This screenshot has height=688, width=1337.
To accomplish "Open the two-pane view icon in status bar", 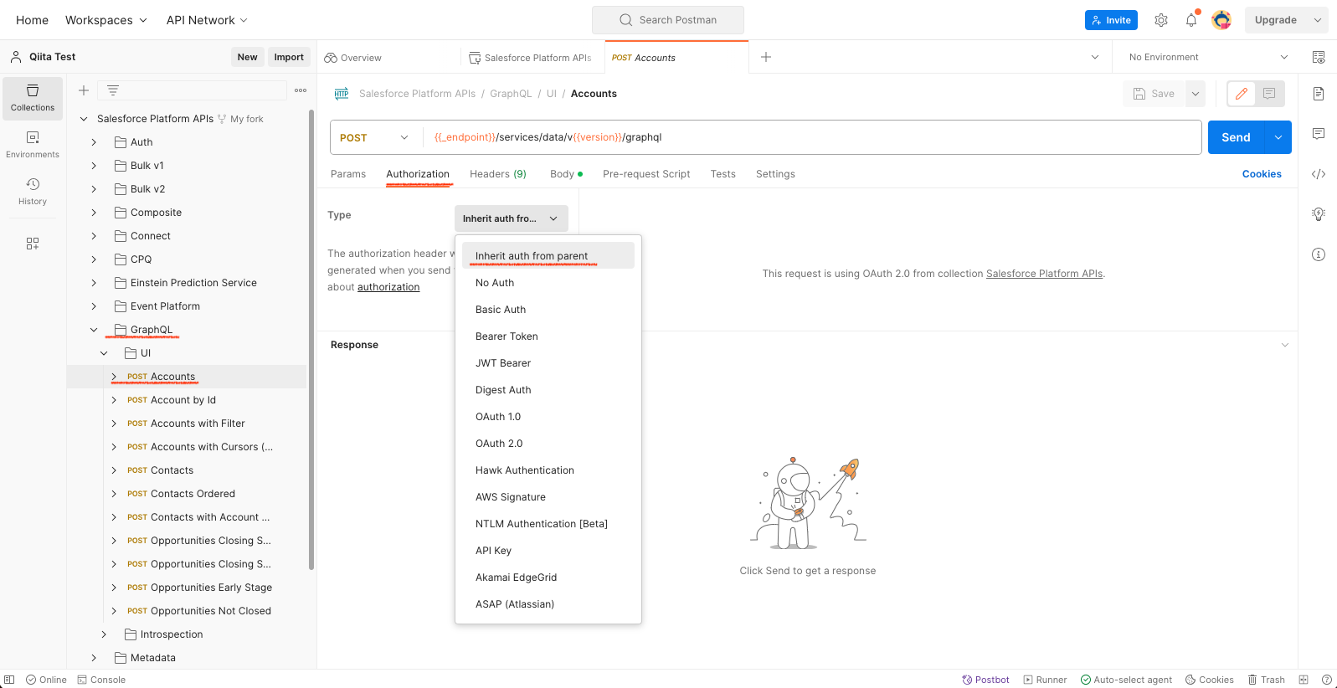I will (1304, 680).
